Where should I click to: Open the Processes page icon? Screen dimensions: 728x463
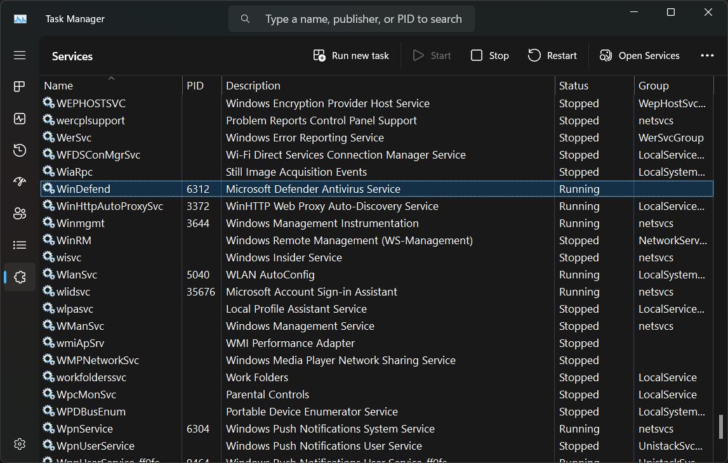pyautogui.click(x=19, y=86)
